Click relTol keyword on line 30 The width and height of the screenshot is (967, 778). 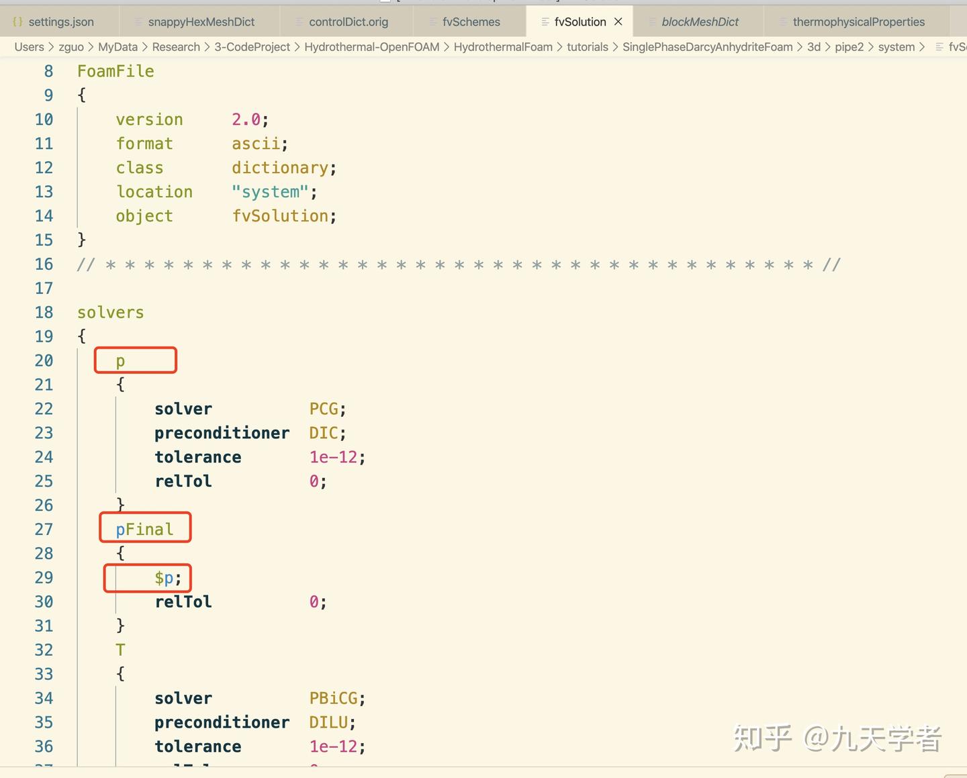tap(183, 602)
